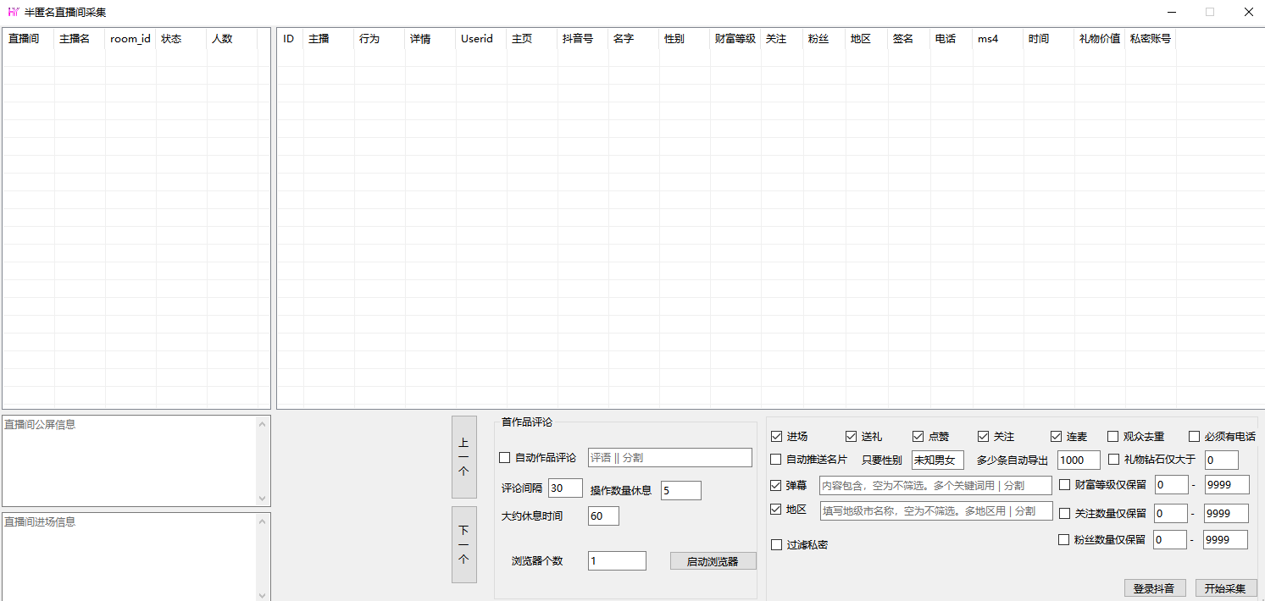This screenshot has height=601, width=1265.
Task: Check the 必须有电话 option
Action: pos(1194,437)
